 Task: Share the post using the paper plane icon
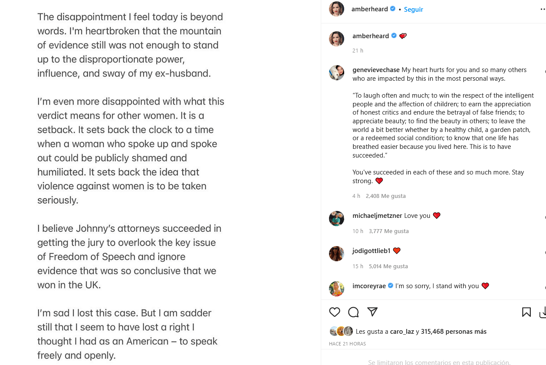tap(372, 312)
